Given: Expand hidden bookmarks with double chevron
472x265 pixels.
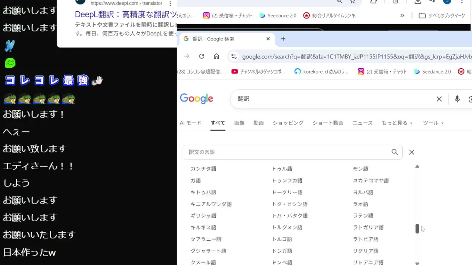Looking at the screenshot, I should [x=402, y=15].
